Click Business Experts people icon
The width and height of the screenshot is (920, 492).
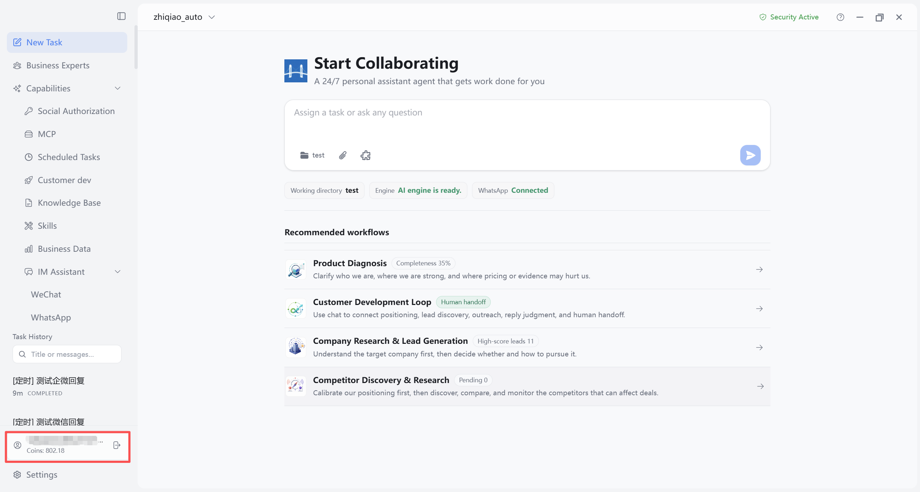coord(17,65)
